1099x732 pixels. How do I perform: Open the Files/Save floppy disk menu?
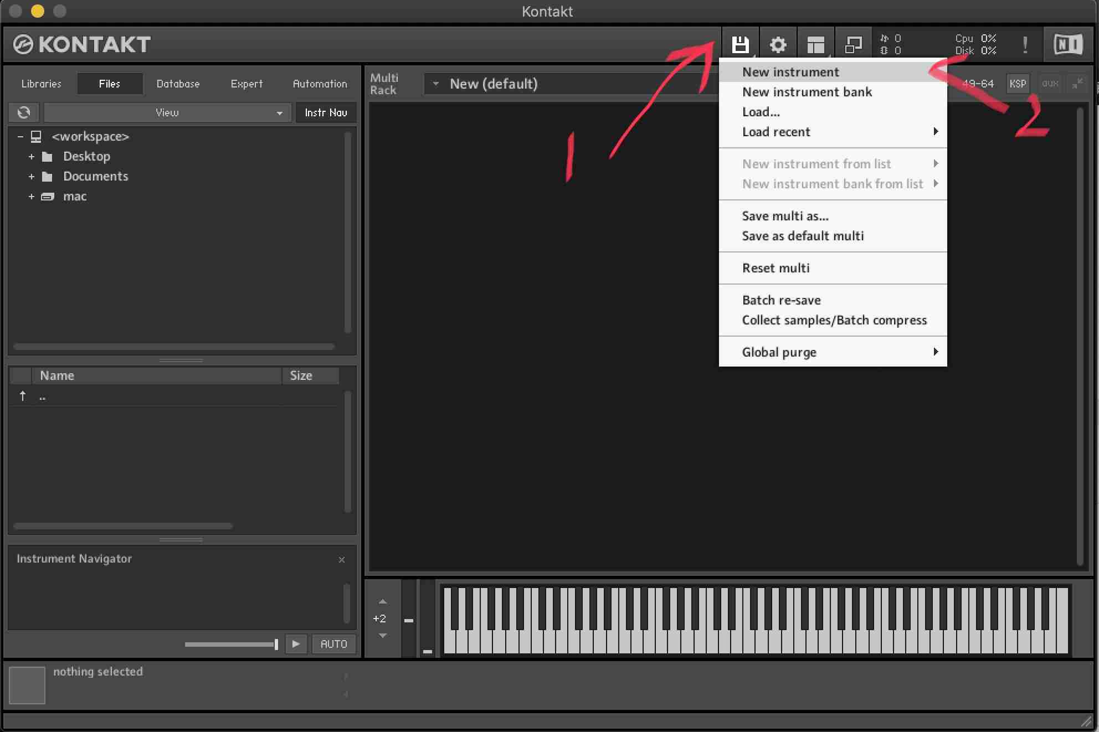pyautogui.click(x=740, y=44)
